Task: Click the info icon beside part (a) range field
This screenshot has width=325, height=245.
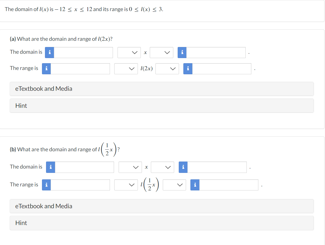Action: (46, 69)
